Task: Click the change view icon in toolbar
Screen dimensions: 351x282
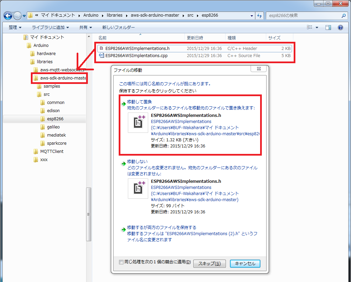Action: pos(309,28)
